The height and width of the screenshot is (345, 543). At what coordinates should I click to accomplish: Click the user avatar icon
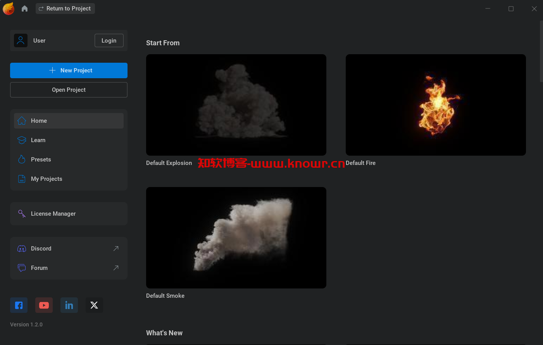pos(21,41)
